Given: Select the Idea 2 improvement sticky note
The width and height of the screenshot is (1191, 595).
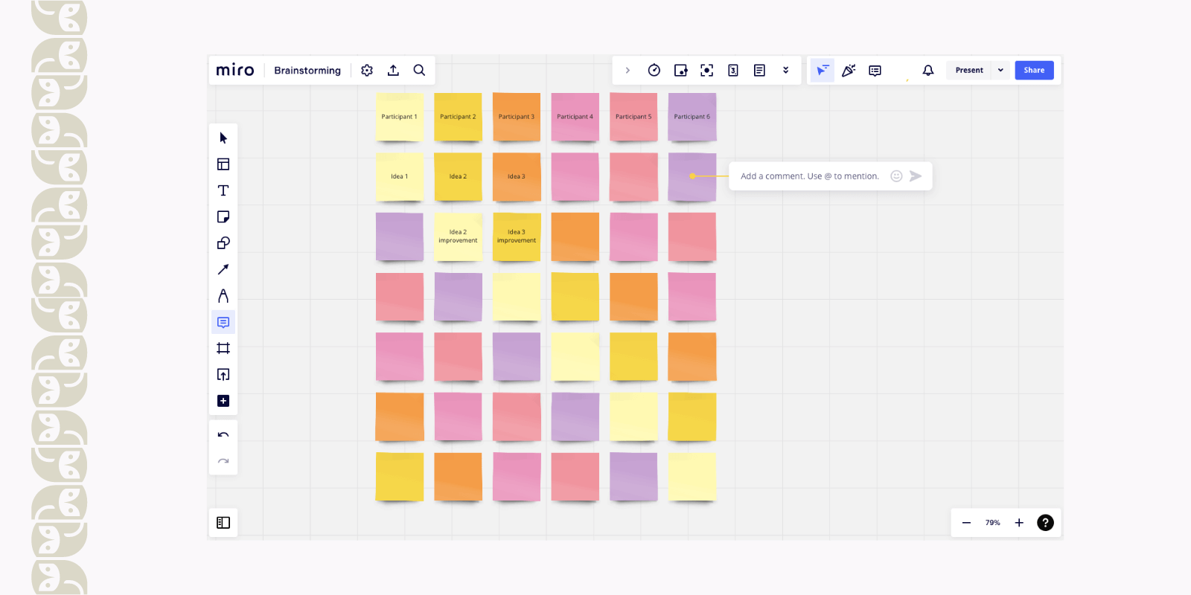Looking at the screenshot, I should point(458,237).
